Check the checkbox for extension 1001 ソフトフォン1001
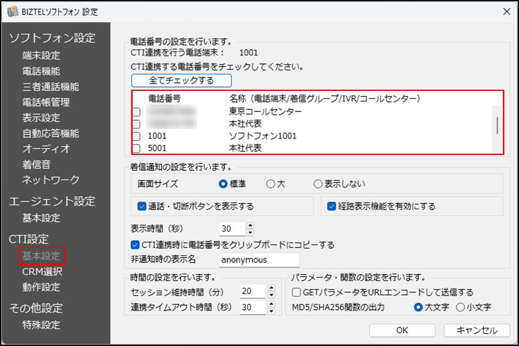Screen dimensions: 519x346 coord(136,136)
